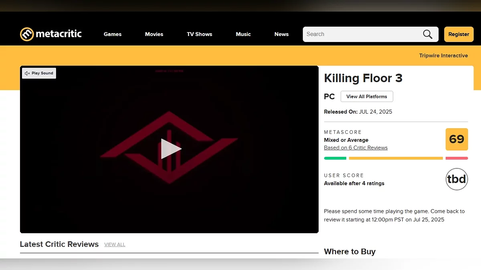Select the red negative reviews bar segment
This screenshot has height=270, width=481.
coord(457,158)
